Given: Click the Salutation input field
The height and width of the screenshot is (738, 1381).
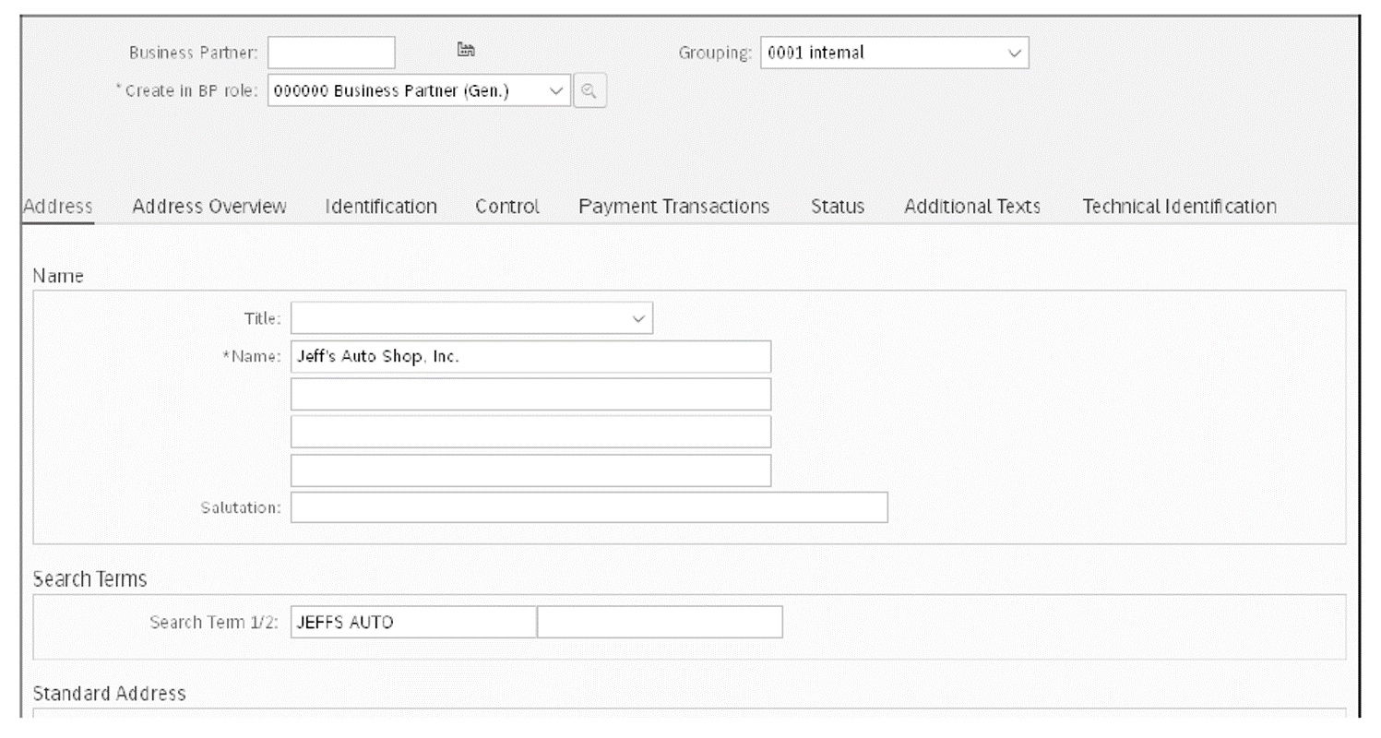Looking at the screenshot, I should tap(589, 506).
